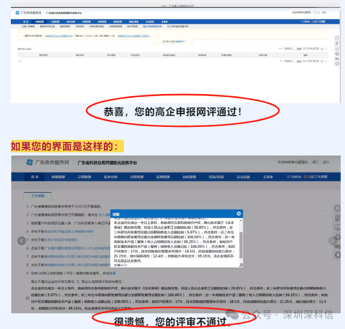The height and width of the screenshot is (329, 345).
Task: Click first underlined link in upper yellow notice
Action: pyautogui.click(x=59, y=36)
